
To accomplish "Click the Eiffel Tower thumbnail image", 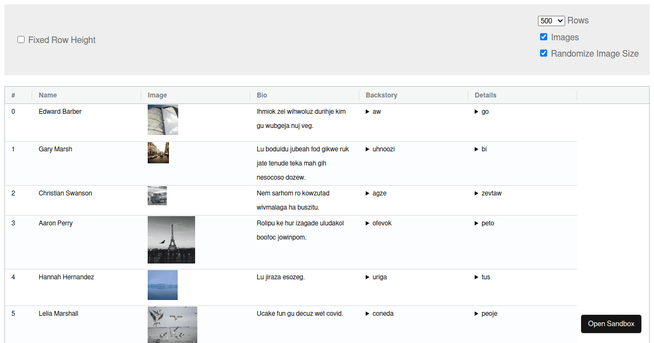I will pos(171,240).
